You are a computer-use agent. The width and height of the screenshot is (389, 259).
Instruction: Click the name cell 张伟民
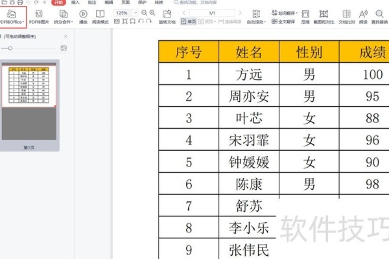click(x=249, y=249)
